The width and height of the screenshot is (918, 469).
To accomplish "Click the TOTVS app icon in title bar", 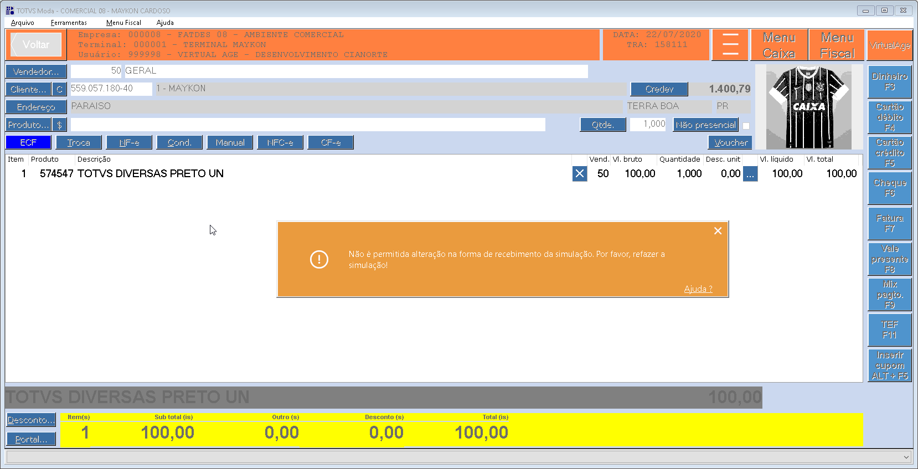I will [x=9, y=11].
